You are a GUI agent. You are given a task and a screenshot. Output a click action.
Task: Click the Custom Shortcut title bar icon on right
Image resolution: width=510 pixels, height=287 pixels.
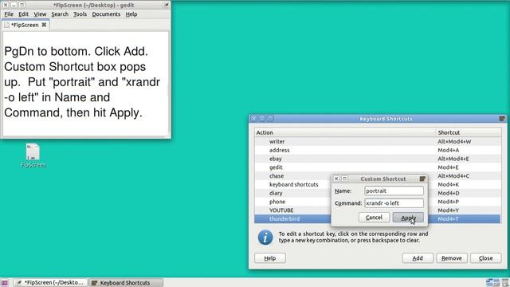click(422, 179)
